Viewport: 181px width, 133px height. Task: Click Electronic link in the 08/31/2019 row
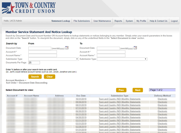[162, 105]
